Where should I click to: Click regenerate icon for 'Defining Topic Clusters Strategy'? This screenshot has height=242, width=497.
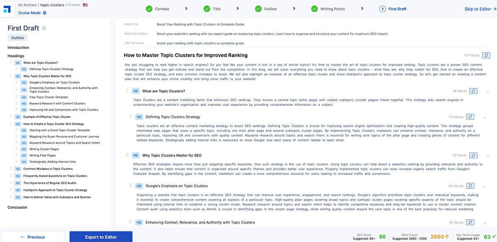pyautogui.click(x=470, y=117)
